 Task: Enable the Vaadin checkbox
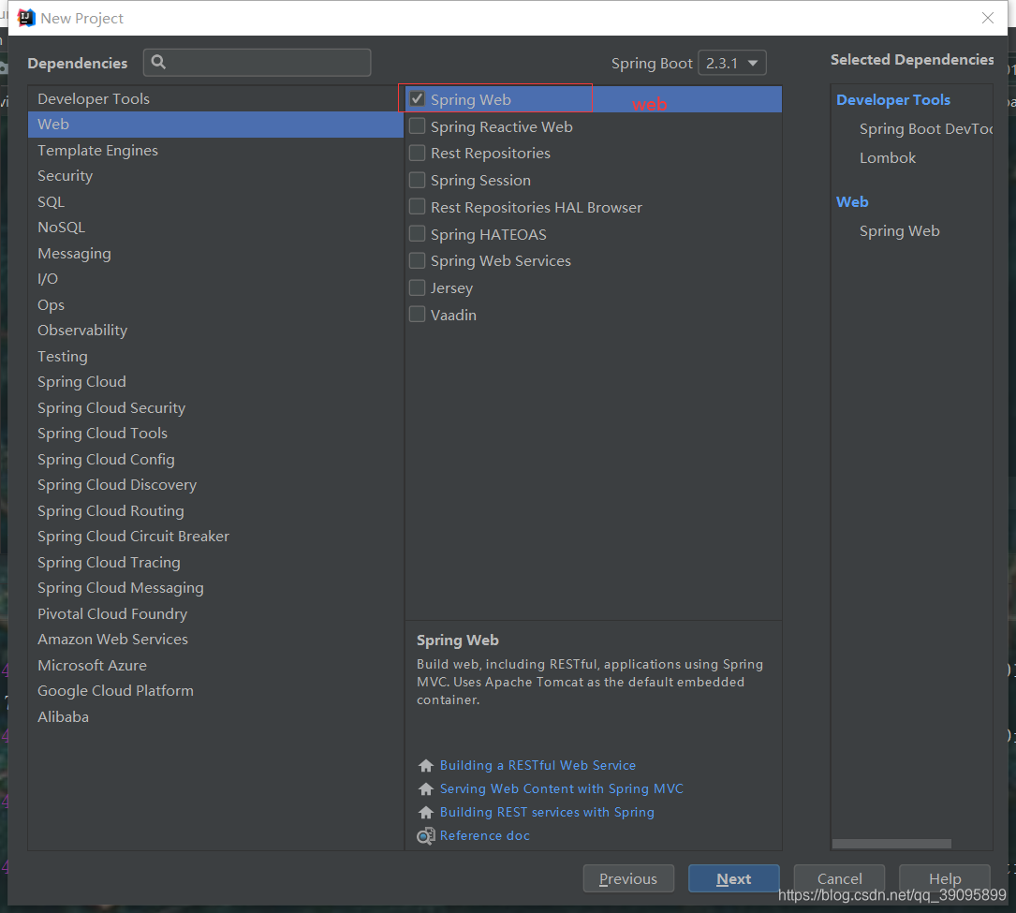click(417, 315)
